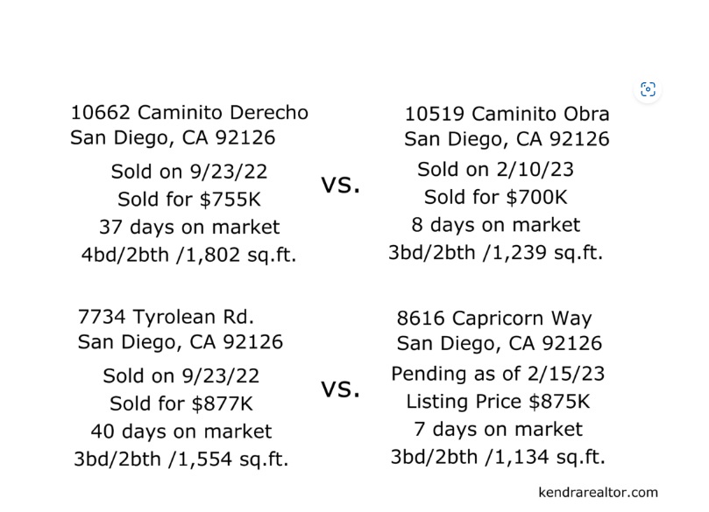Open the kendrarealtor.com watermark link
Screen dimensions: 709x512
(598, 492)
